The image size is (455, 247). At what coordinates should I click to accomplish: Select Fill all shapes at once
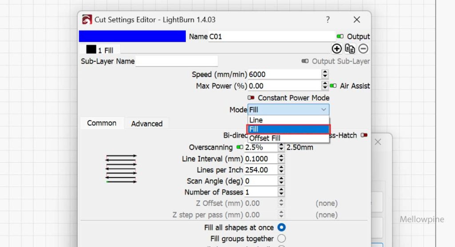[281, 227]
